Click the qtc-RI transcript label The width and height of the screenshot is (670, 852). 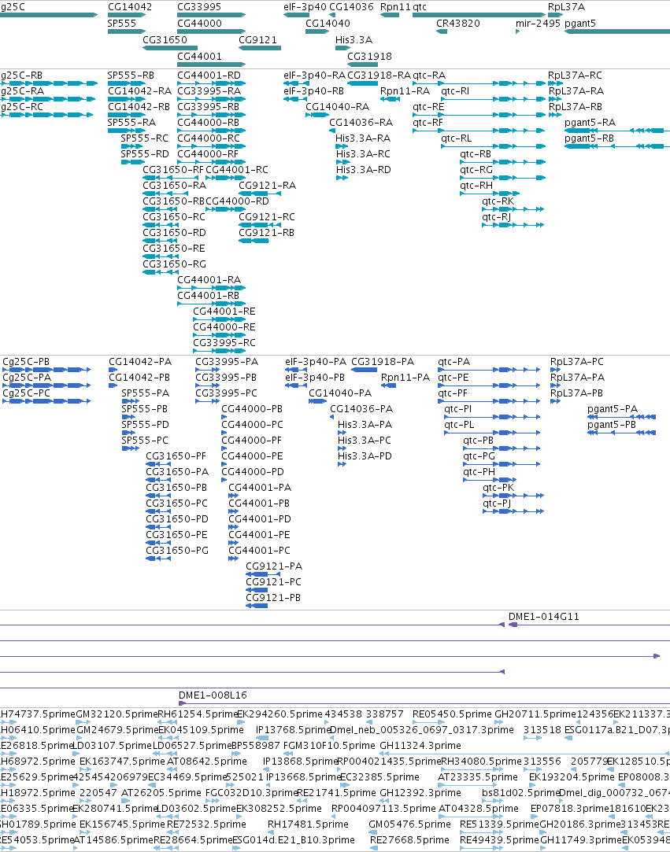[x=455, y=91]
